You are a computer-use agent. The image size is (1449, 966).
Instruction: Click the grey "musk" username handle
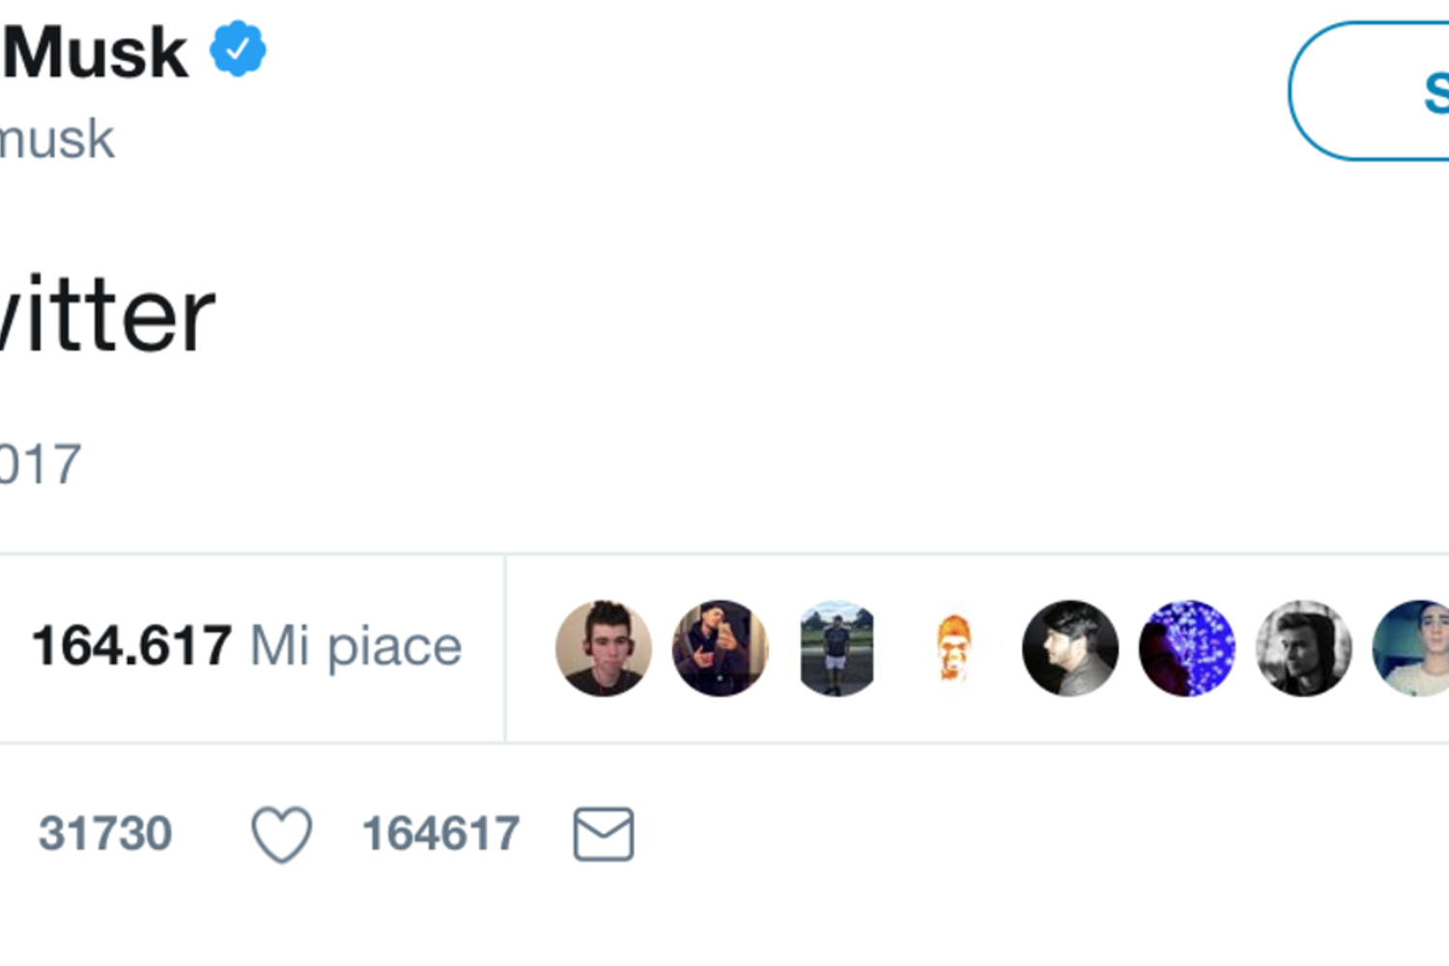56,139
